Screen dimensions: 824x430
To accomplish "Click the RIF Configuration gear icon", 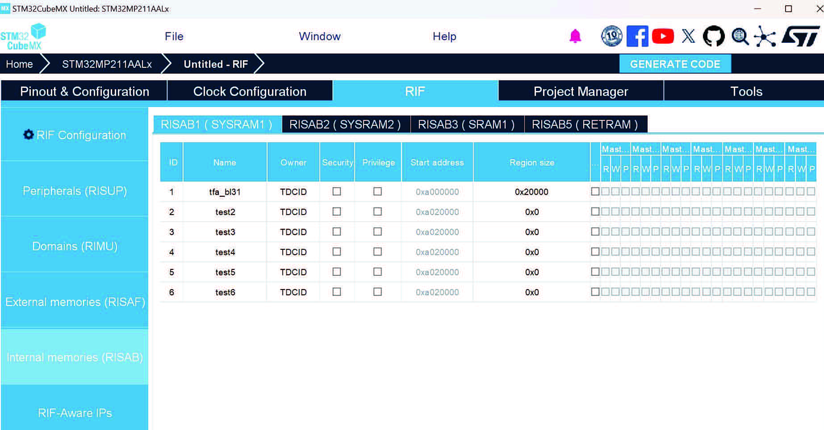I will pyautogui.click(x=29, y=135).
